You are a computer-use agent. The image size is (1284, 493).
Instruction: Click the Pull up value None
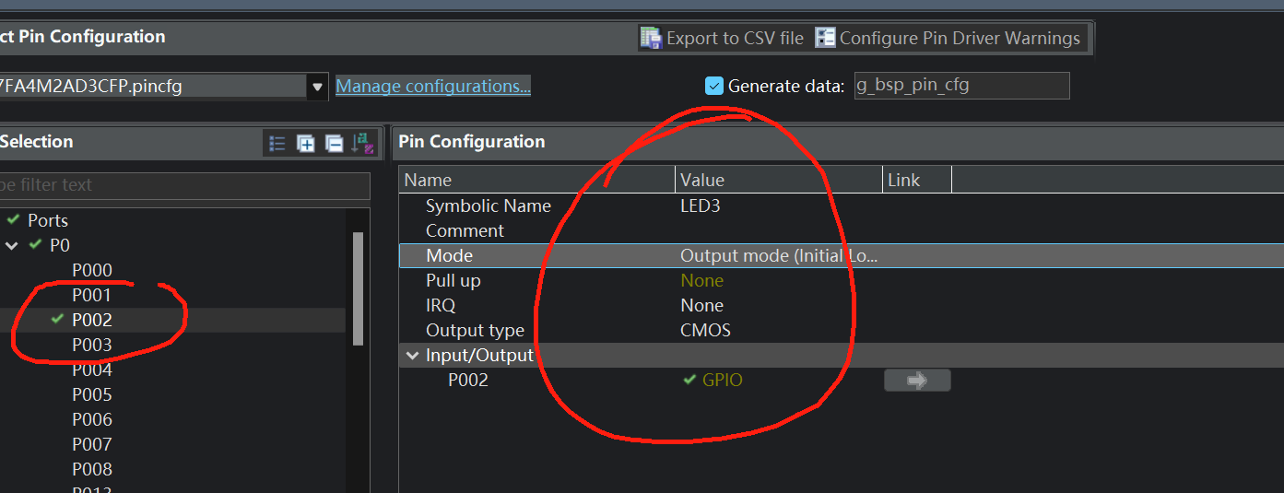[x=701, y=280]
